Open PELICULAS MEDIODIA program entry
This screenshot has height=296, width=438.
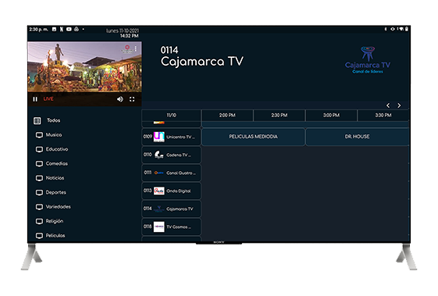coord(253,137)
